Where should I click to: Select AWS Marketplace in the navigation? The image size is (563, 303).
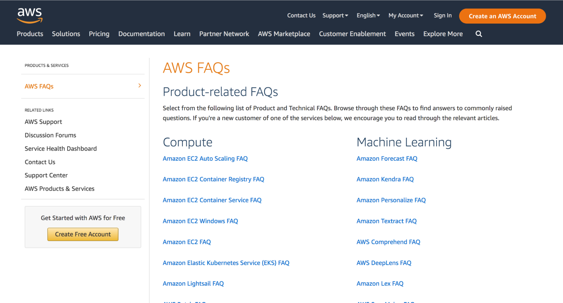pos(284,34)
